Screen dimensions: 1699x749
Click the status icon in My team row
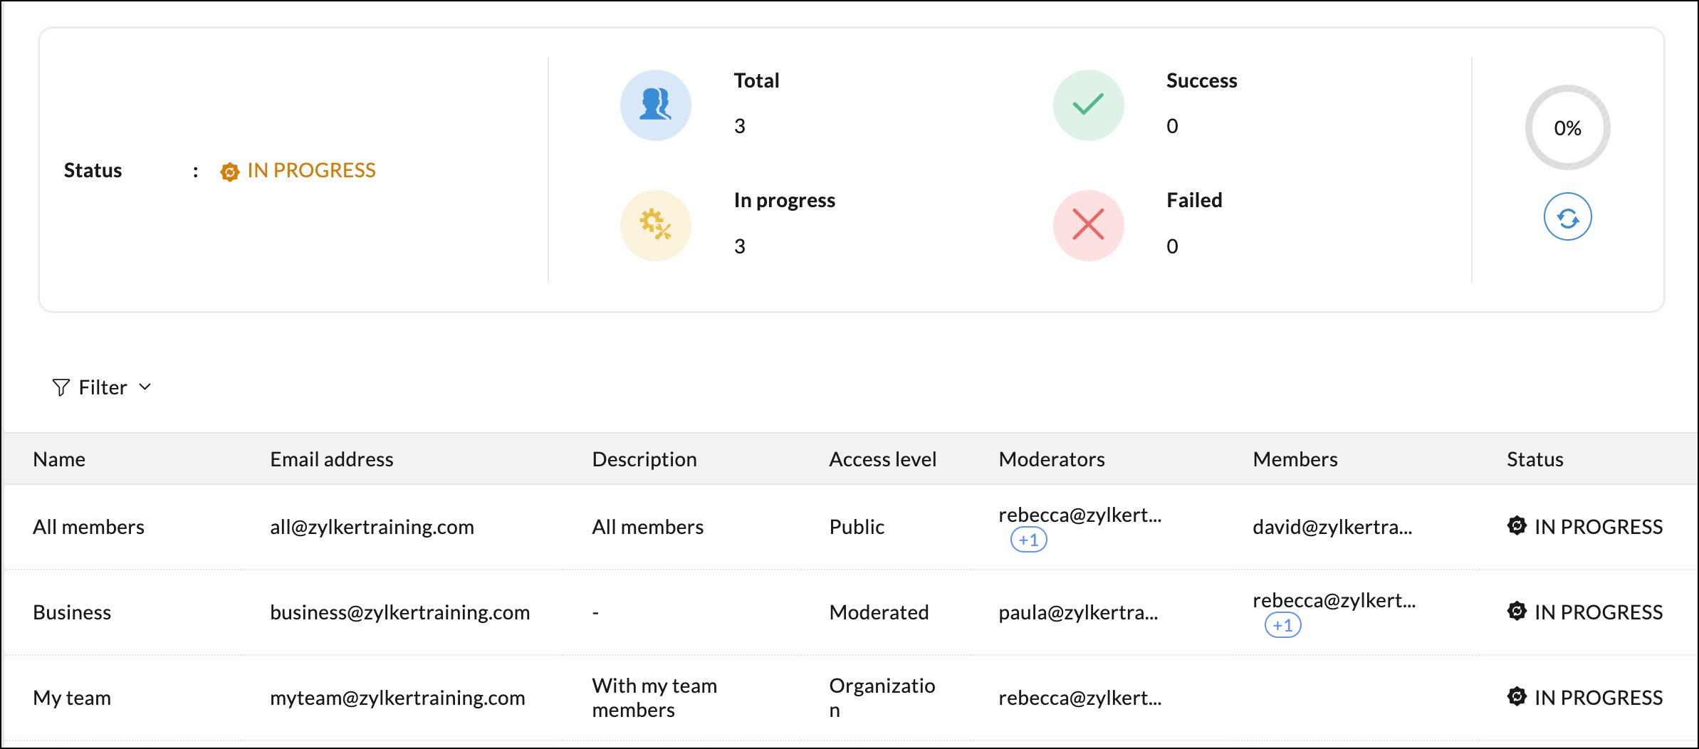pos(1517,697)
